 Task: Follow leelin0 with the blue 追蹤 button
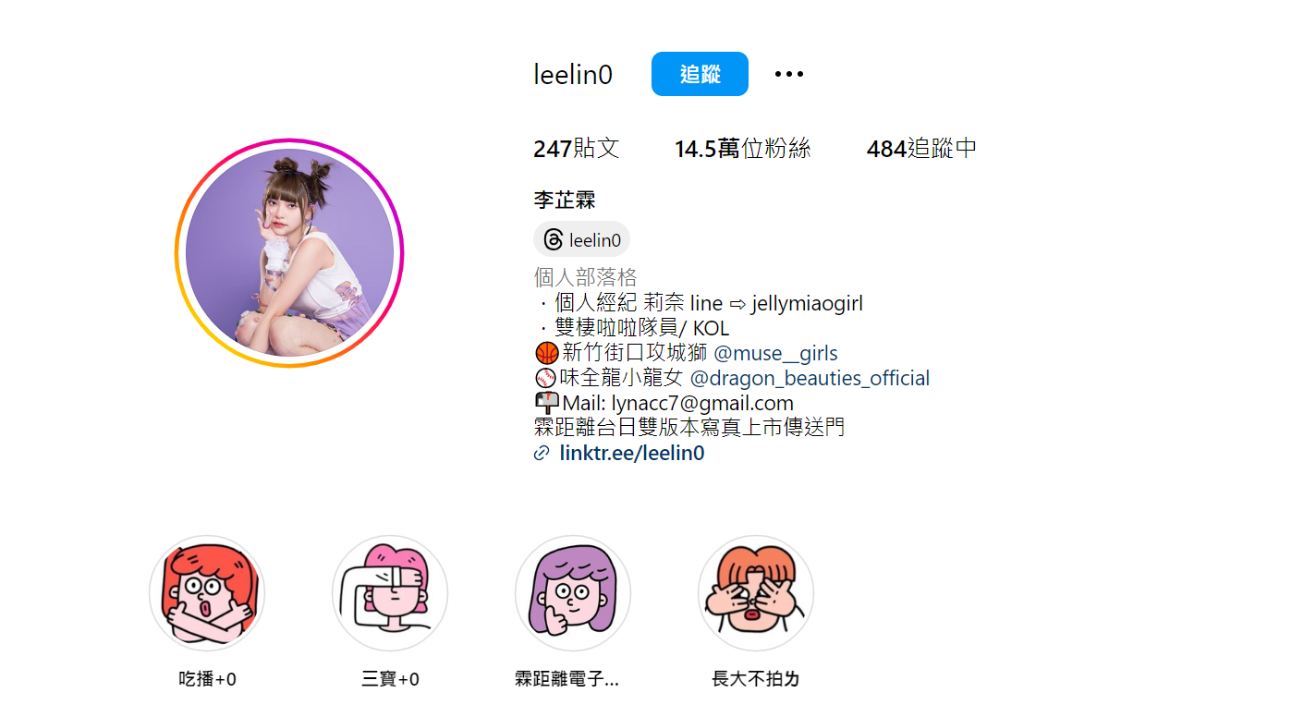[700, 74]
